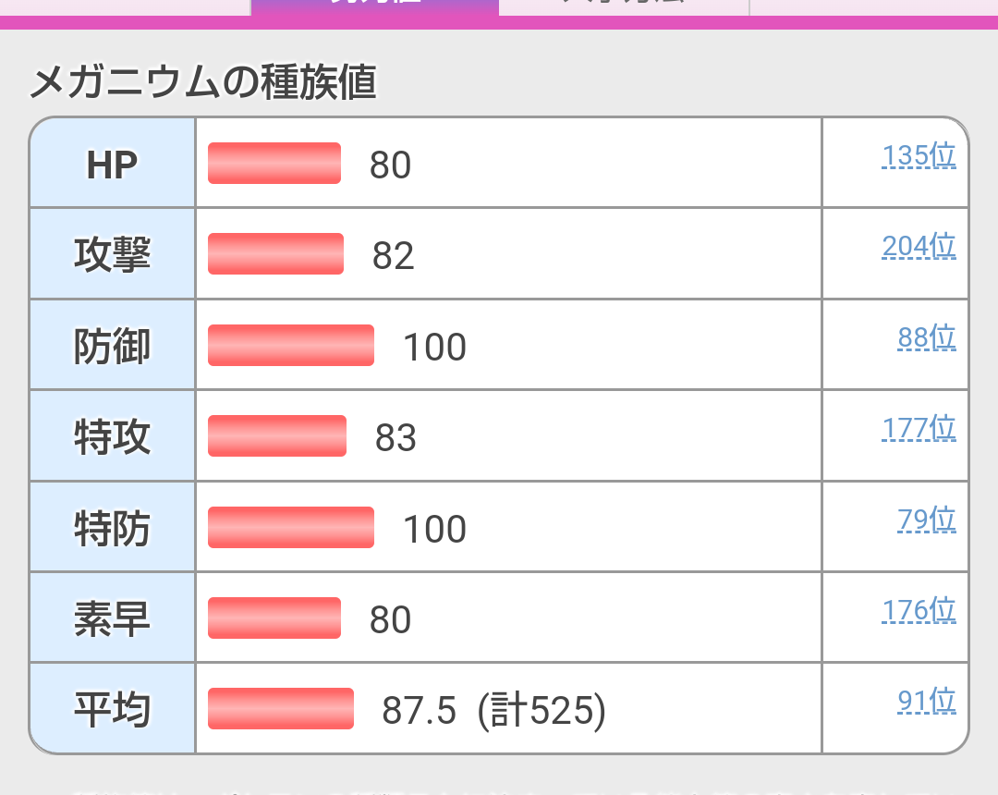Click the 79位 special defense rank link
The width and height of the screenshot is (998, 795).
[x=926, y=520]
